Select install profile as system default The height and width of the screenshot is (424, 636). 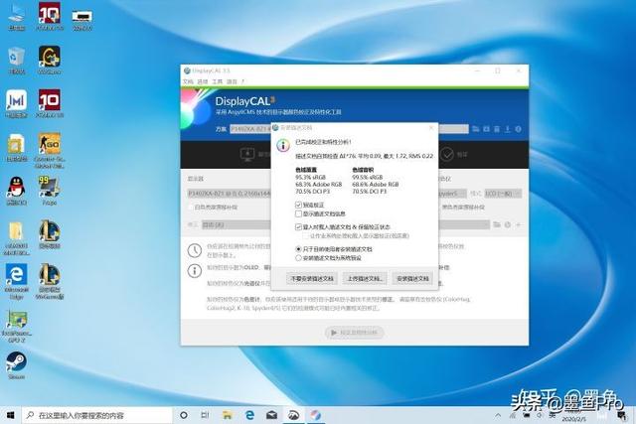[x=298, y=258]
